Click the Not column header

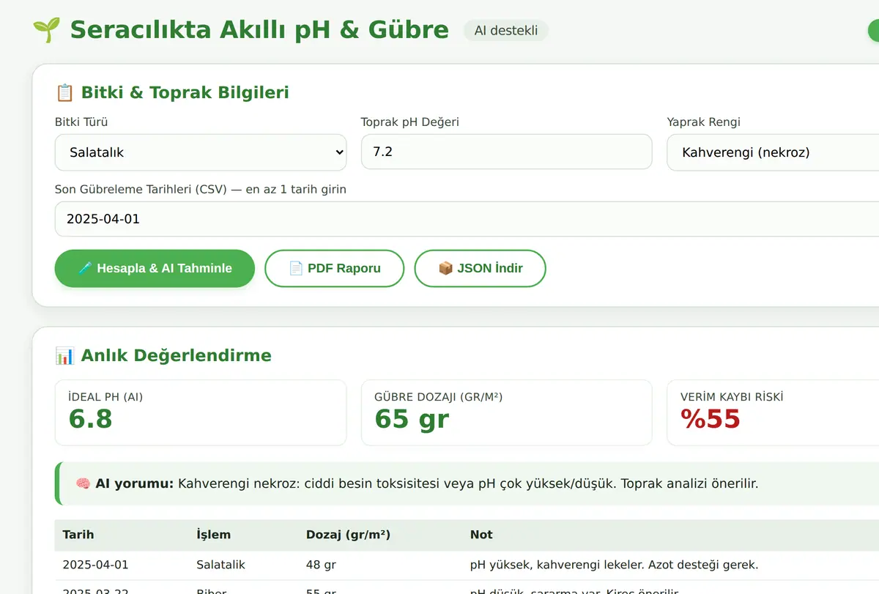pyautogui.click(x=481, y=535)
